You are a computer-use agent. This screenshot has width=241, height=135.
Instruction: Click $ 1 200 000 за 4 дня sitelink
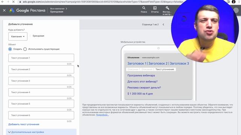click(x=140, y=94)
